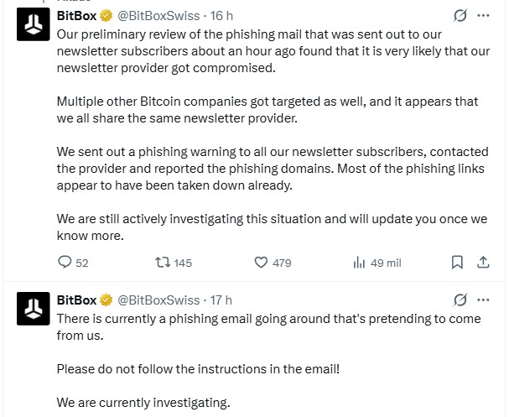Click BitBox avatar on the first tweet
Screen dimensions: 509x417
(33, 24)
